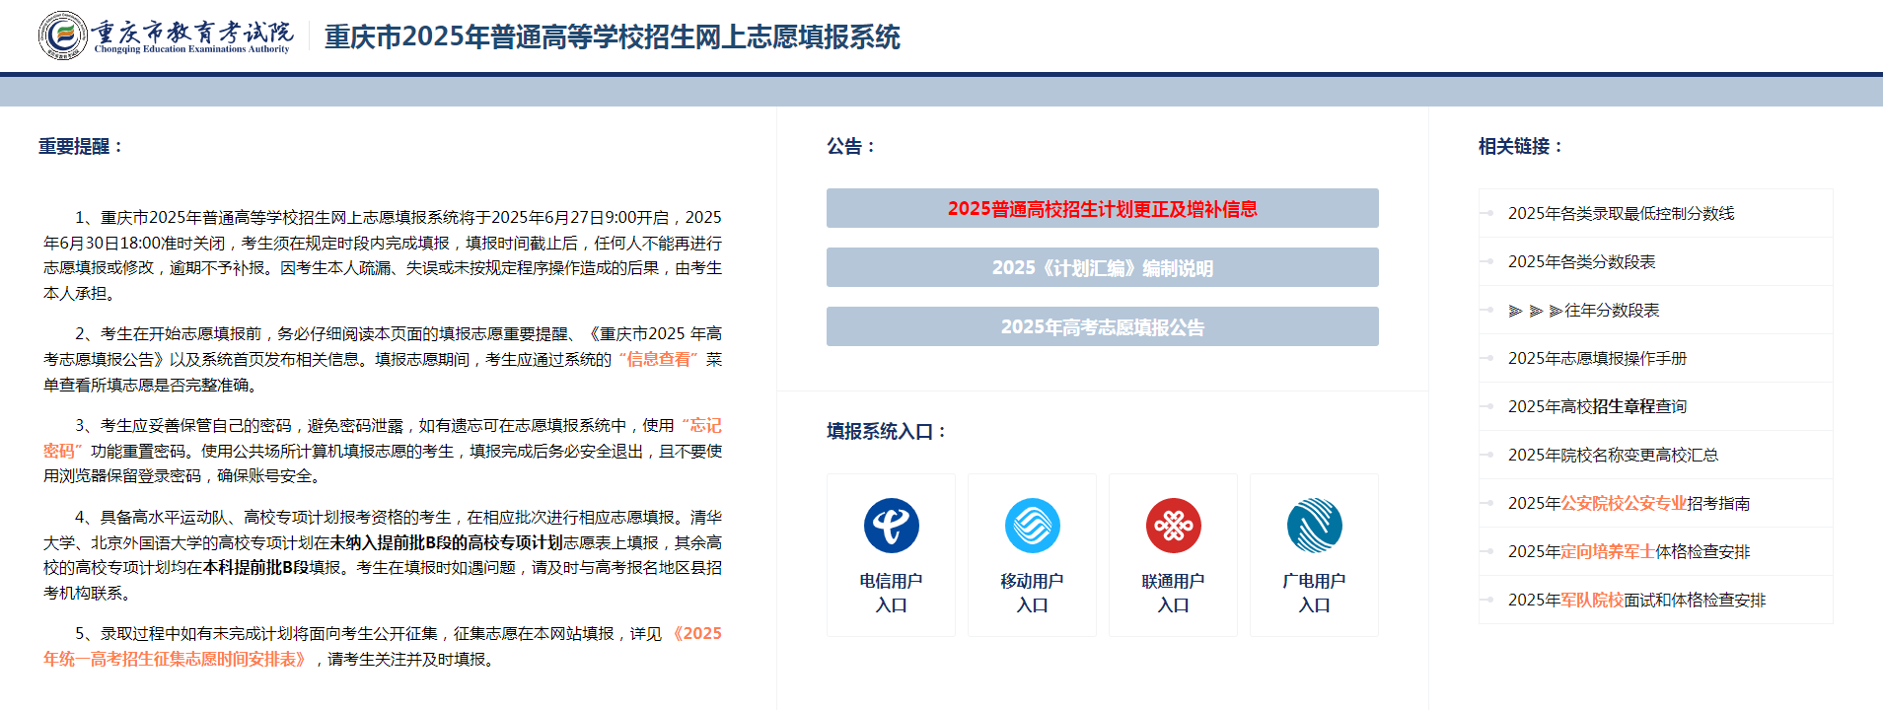Click the 相关链接 heading

(1520, 146)
